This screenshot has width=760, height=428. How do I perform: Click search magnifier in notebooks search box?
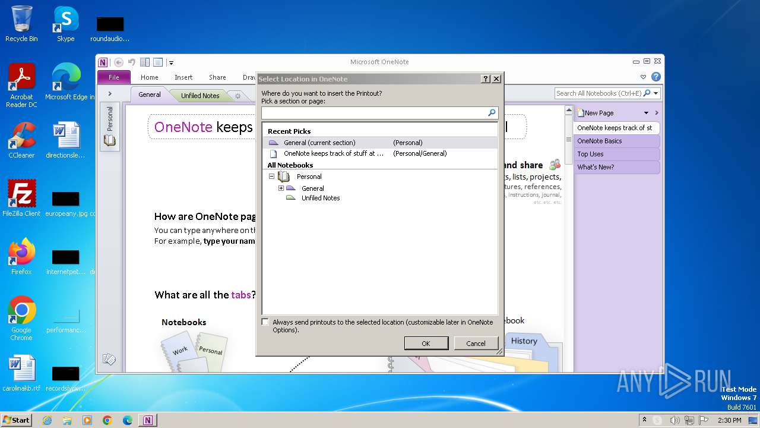click(x=647, y=93)
